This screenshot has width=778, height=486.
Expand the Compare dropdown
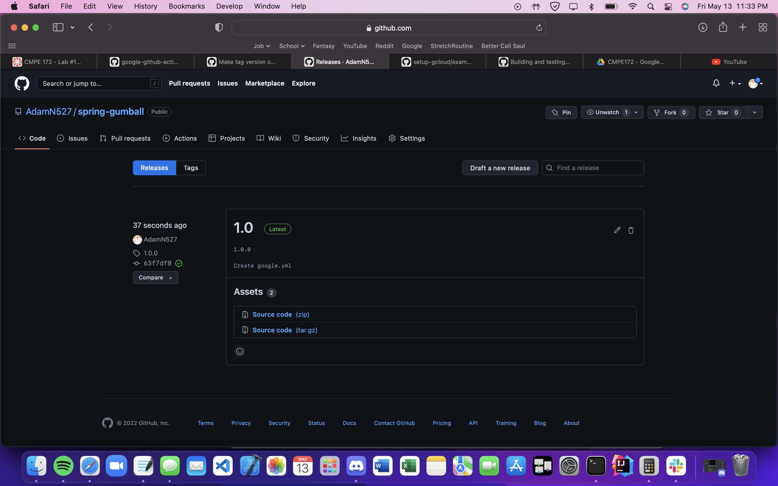pyautogui.click(x=155, y=277)
